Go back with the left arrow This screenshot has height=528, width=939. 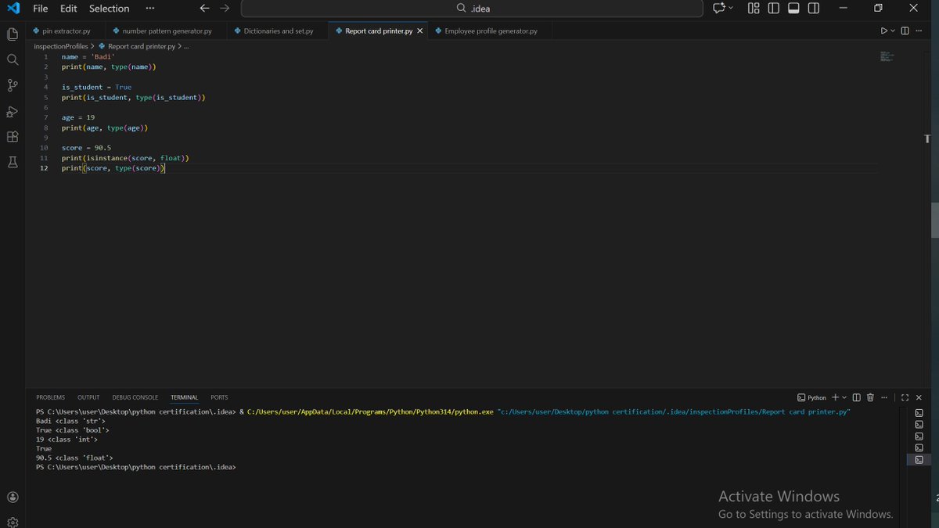click(x=204, y=9)
